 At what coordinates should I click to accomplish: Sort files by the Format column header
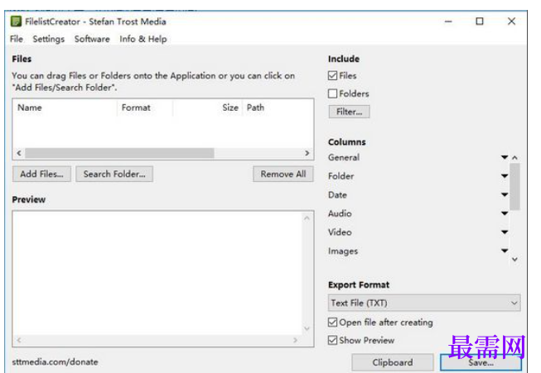(145, 108)
